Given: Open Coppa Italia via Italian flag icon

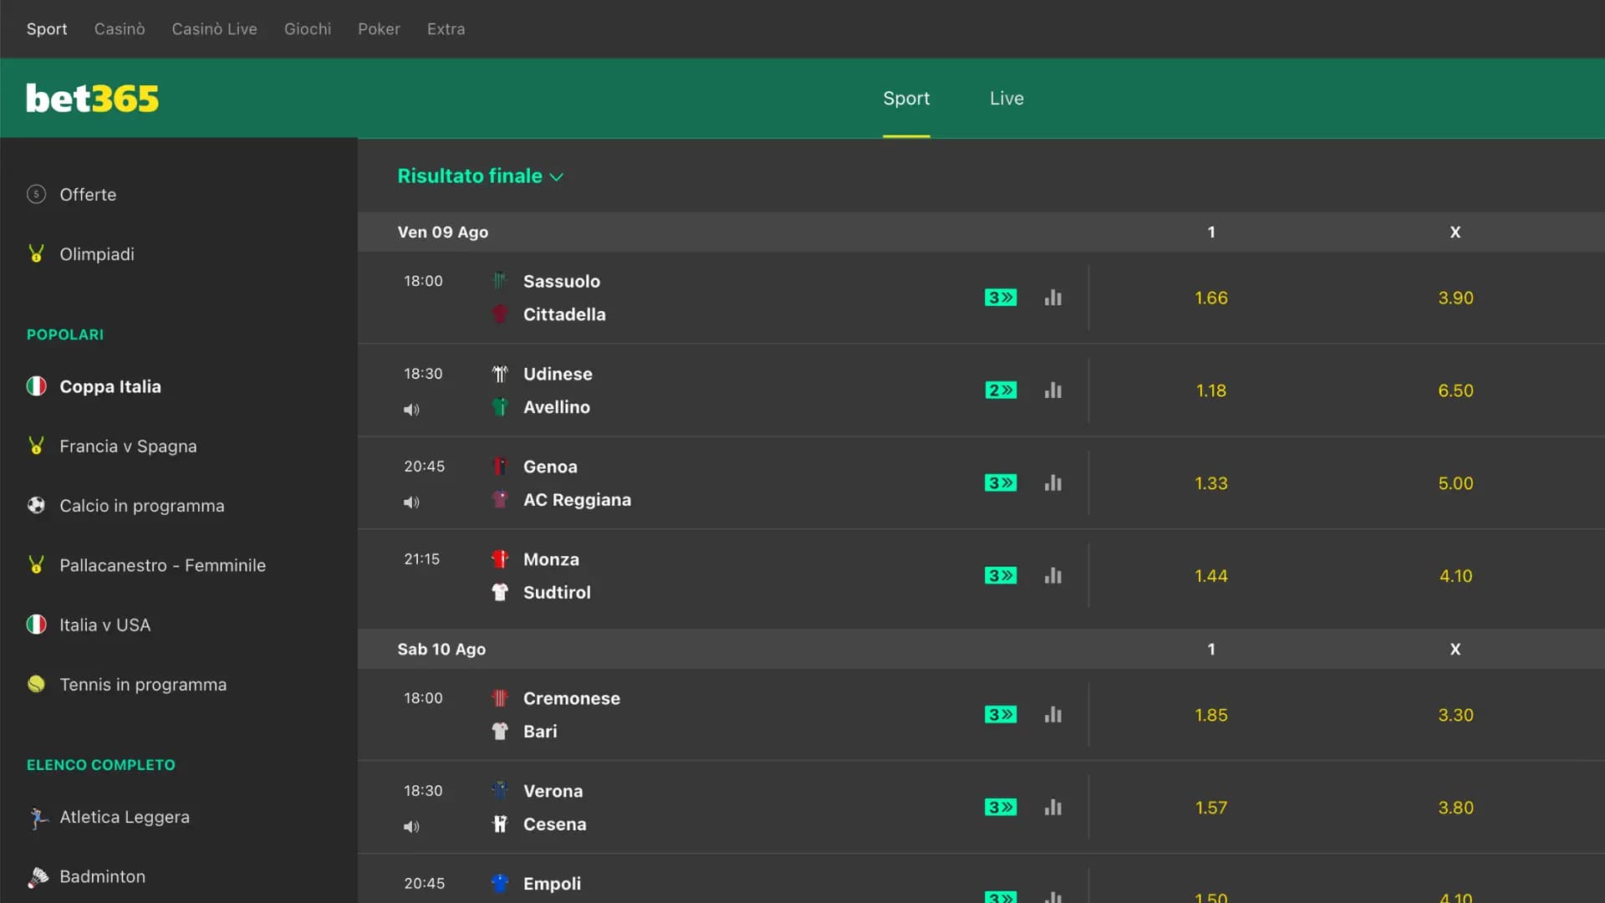Looking at the screenshot, I should click(36, 386).
